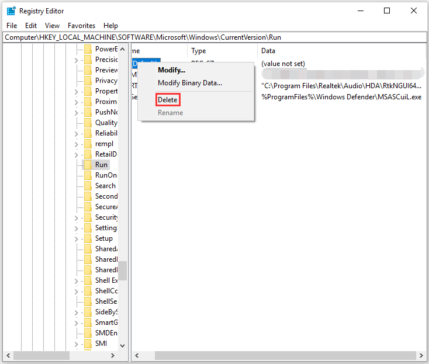The width and height of the screenshot is (429, 364).
Task: Expand the Shell Ex key node
Action: (x=77, y=280)
